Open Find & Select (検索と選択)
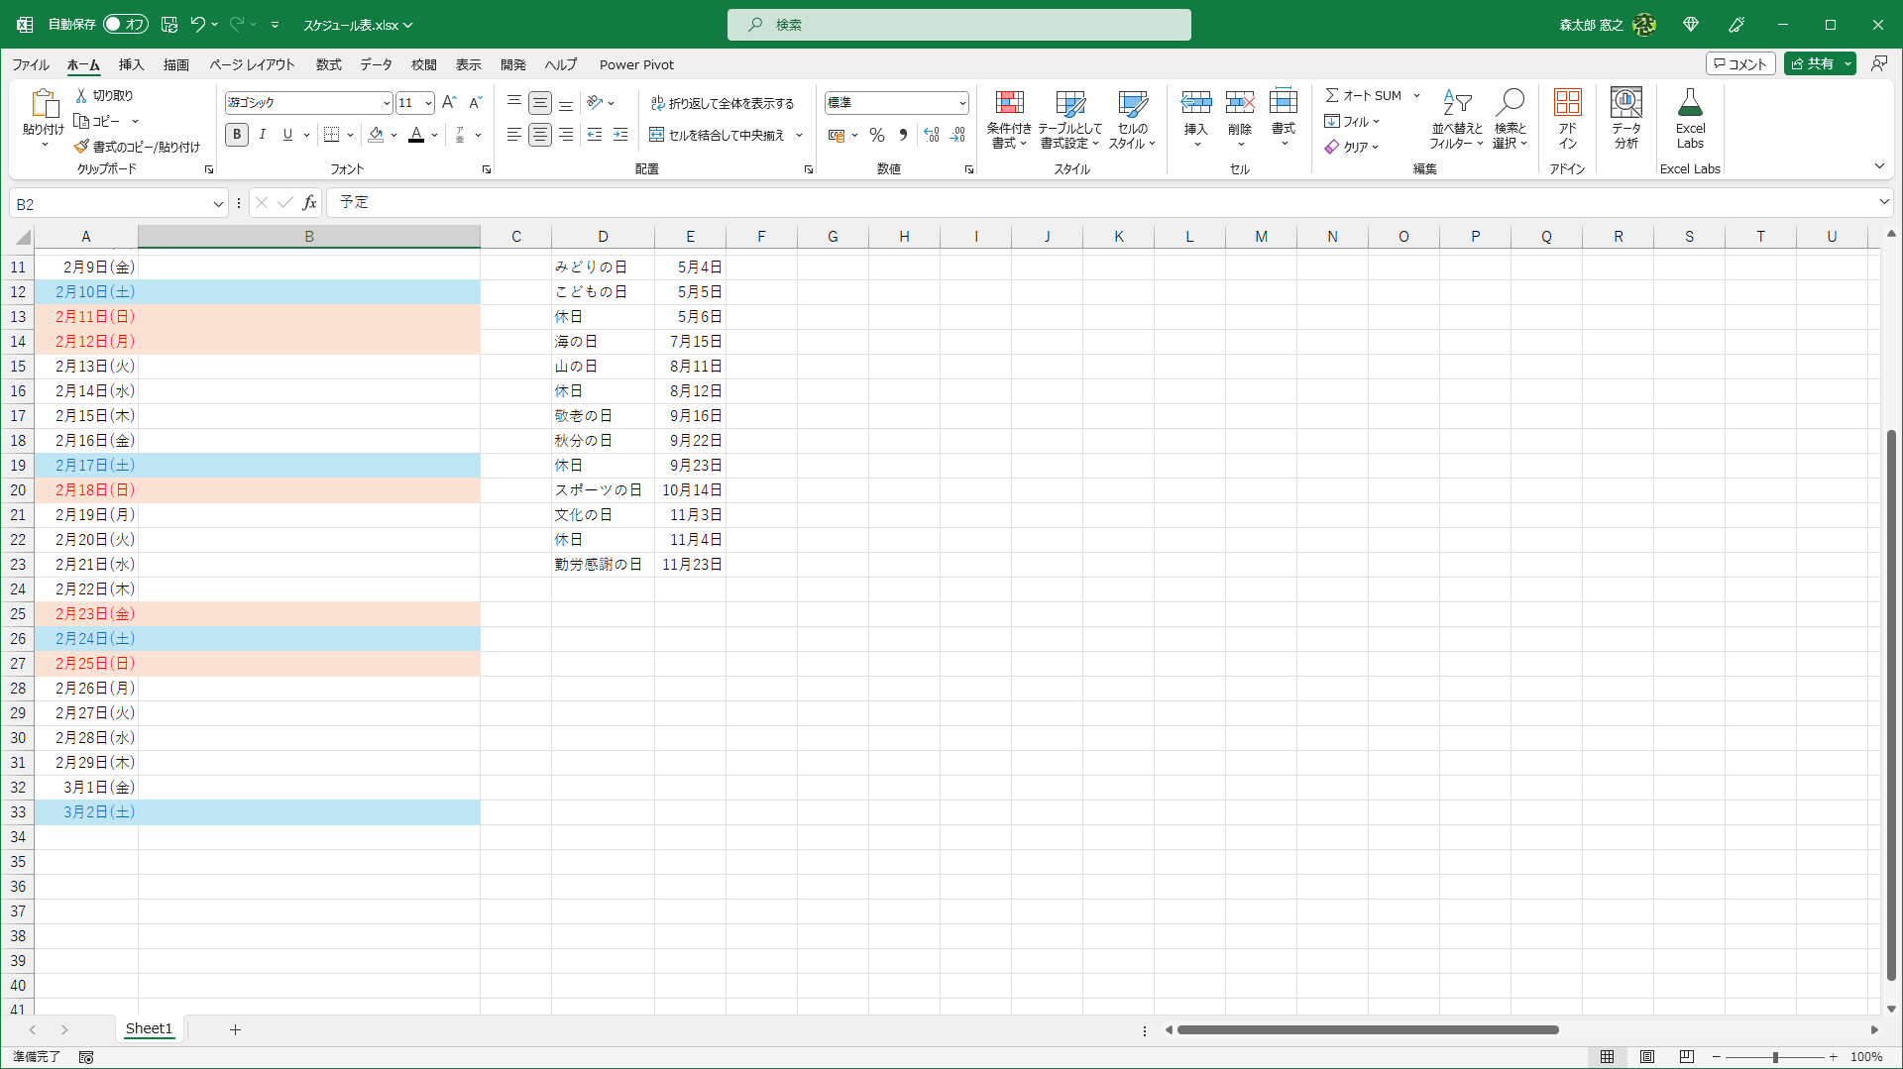The height and width of the screenshot is (1069, 1903). [x=1511, y=119]
